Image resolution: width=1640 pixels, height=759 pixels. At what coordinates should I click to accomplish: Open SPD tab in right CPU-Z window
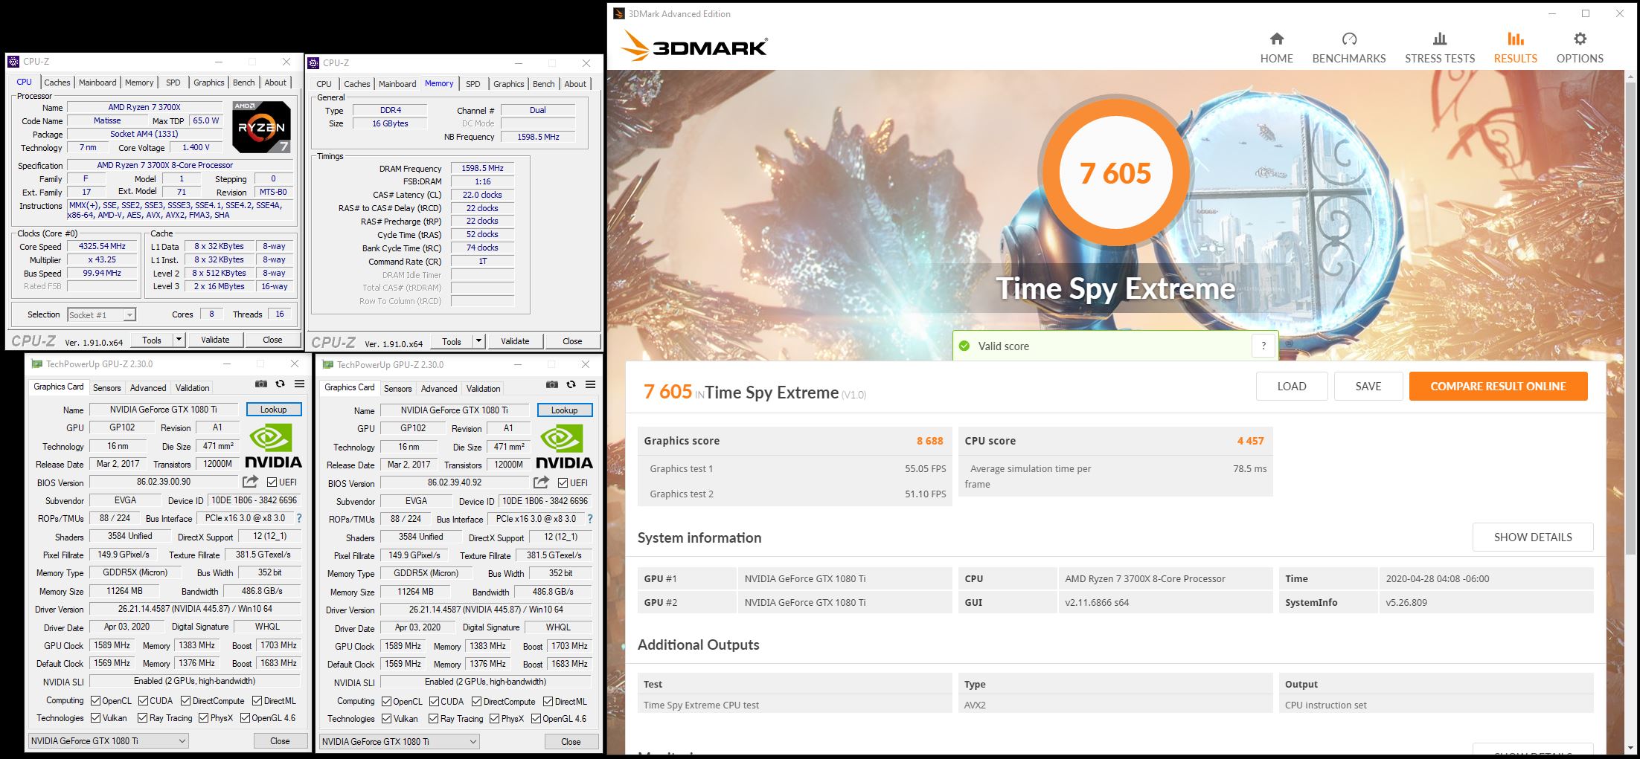point(473,84)
